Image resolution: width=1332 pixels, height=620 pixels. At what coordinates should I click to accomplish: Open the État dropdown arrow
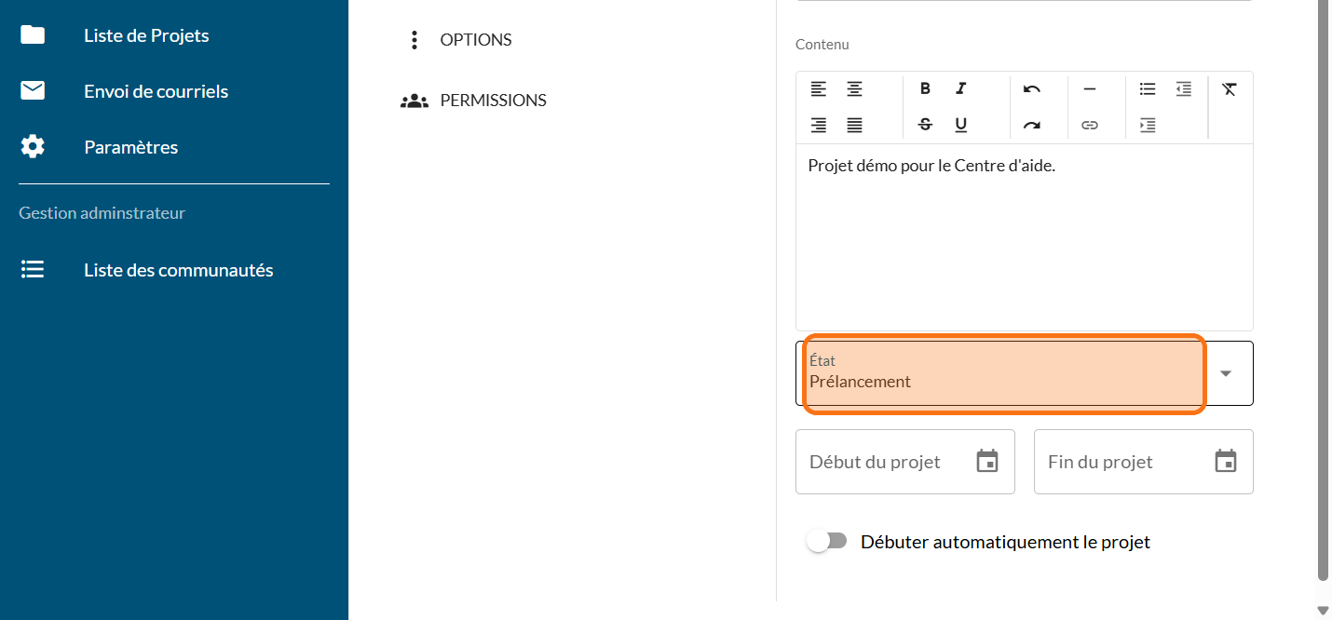pos(1226,373)
